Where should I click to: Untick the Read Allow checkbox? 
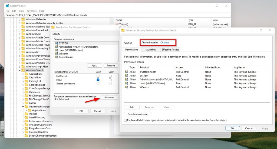98,80
